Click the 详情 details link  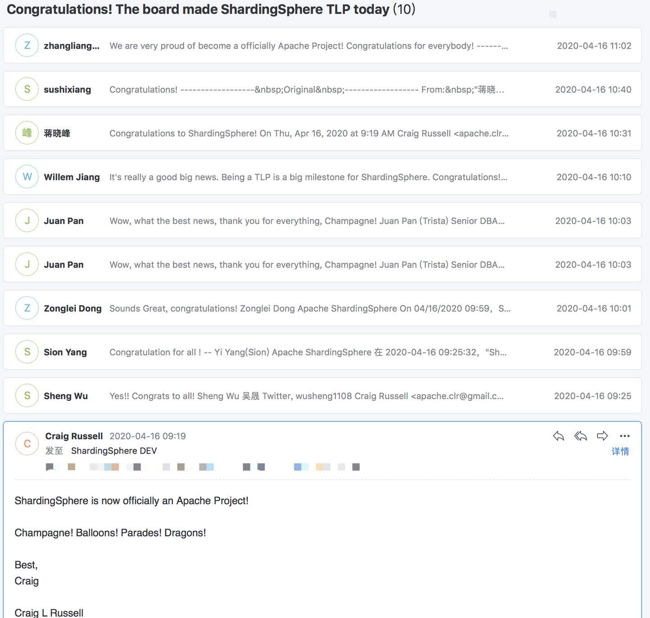click(620, 451)
